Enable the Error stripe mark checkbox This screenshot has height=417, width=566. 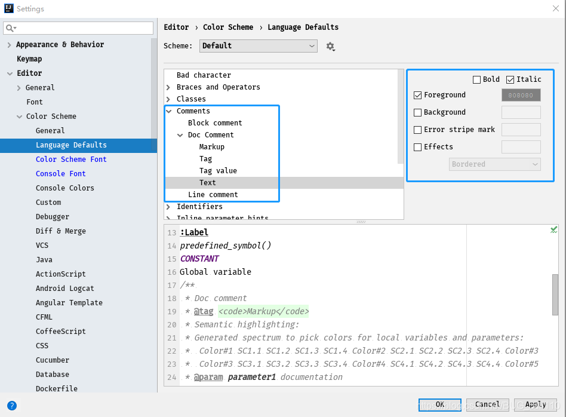(417, 130)
